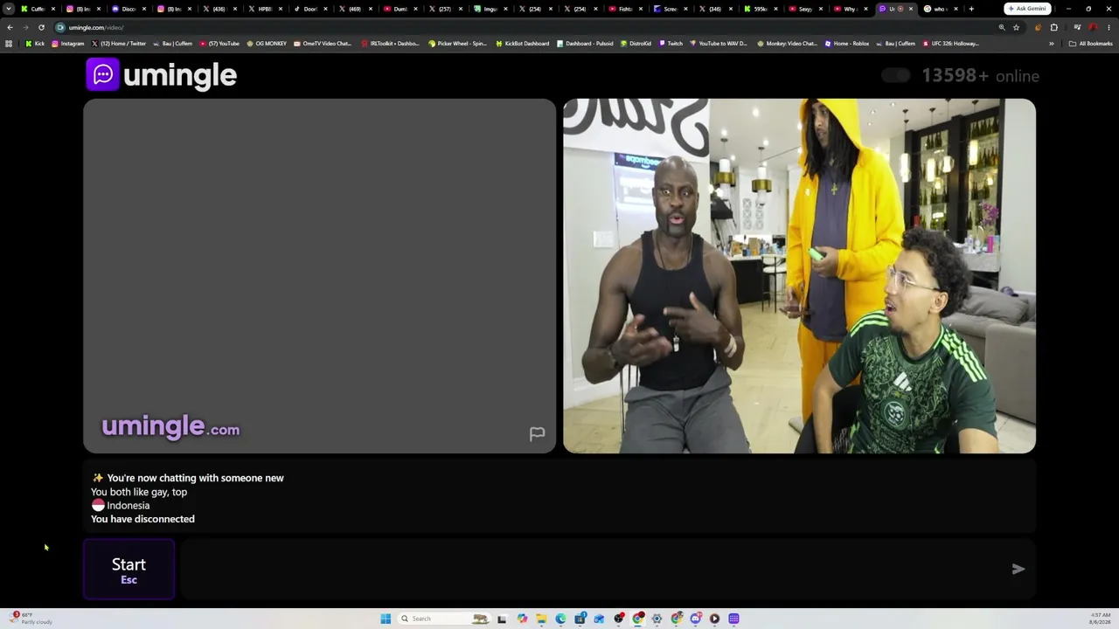The width and height of the screenshot is (1119, 629).
Task: Open the Chrome three-dot menu
Action: coord(1109,27)
